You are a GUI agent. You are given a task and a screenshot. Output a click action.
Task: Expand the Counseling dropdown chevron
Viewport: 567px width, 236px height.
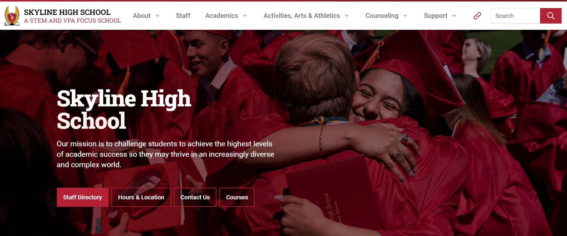point(405,16)
